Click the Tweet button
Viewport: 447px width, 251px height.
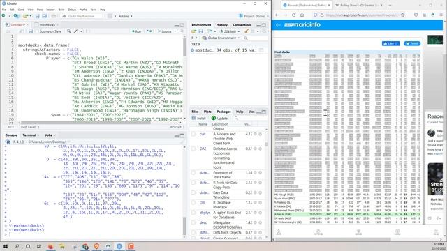tap(412, 43)
